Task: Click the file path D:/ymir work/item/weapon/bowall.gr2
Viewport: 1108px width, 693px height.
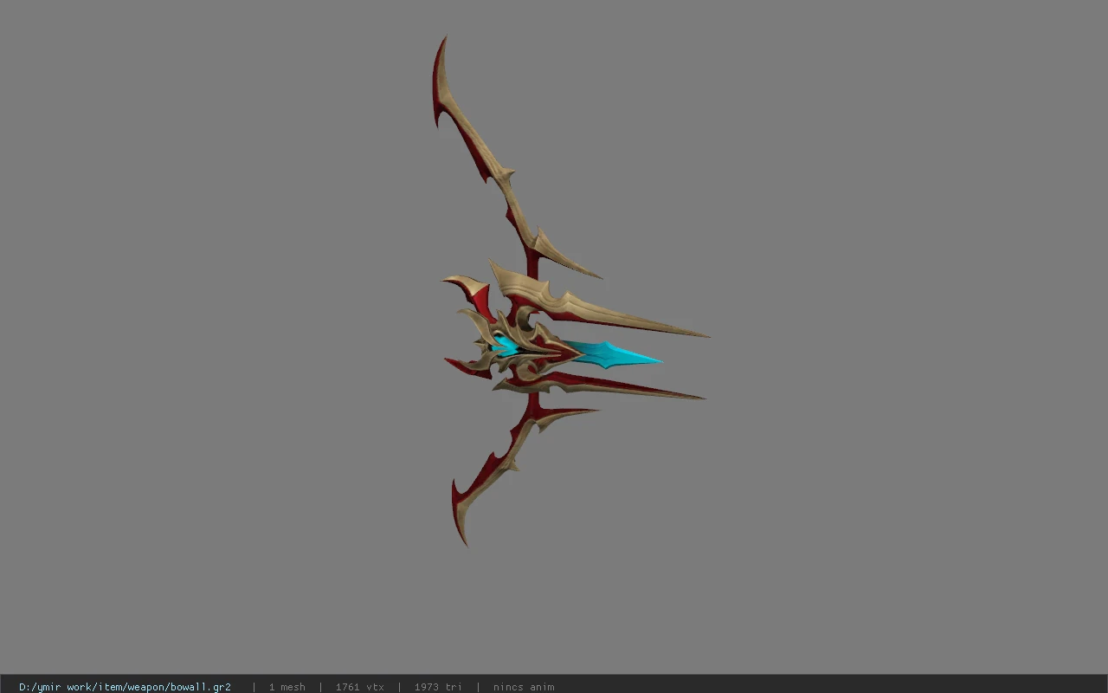Action: tap(125, 687)
